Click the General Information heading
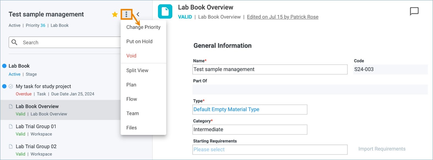 (x=222, y=46)
